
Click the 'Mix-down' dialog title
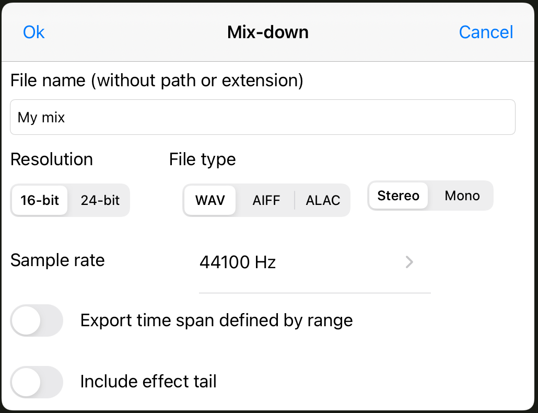[x=267, y=32]
